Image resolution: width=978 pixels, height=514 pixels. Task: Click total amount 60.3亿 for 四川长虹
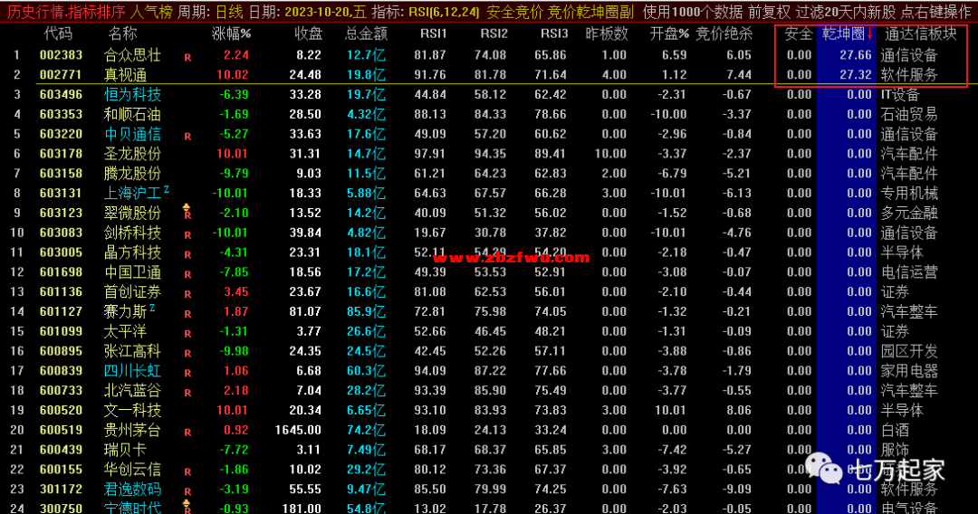coord(366,371)
